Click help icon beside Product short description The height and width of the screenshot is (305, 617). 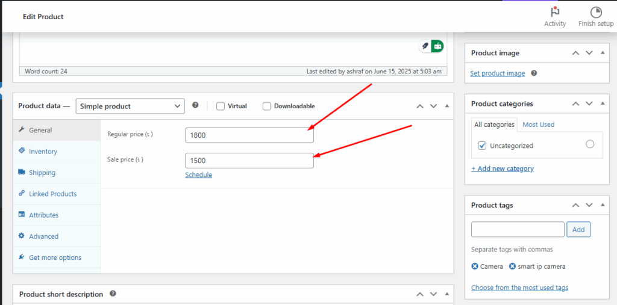pyautogui.click(x=113, y=294)
